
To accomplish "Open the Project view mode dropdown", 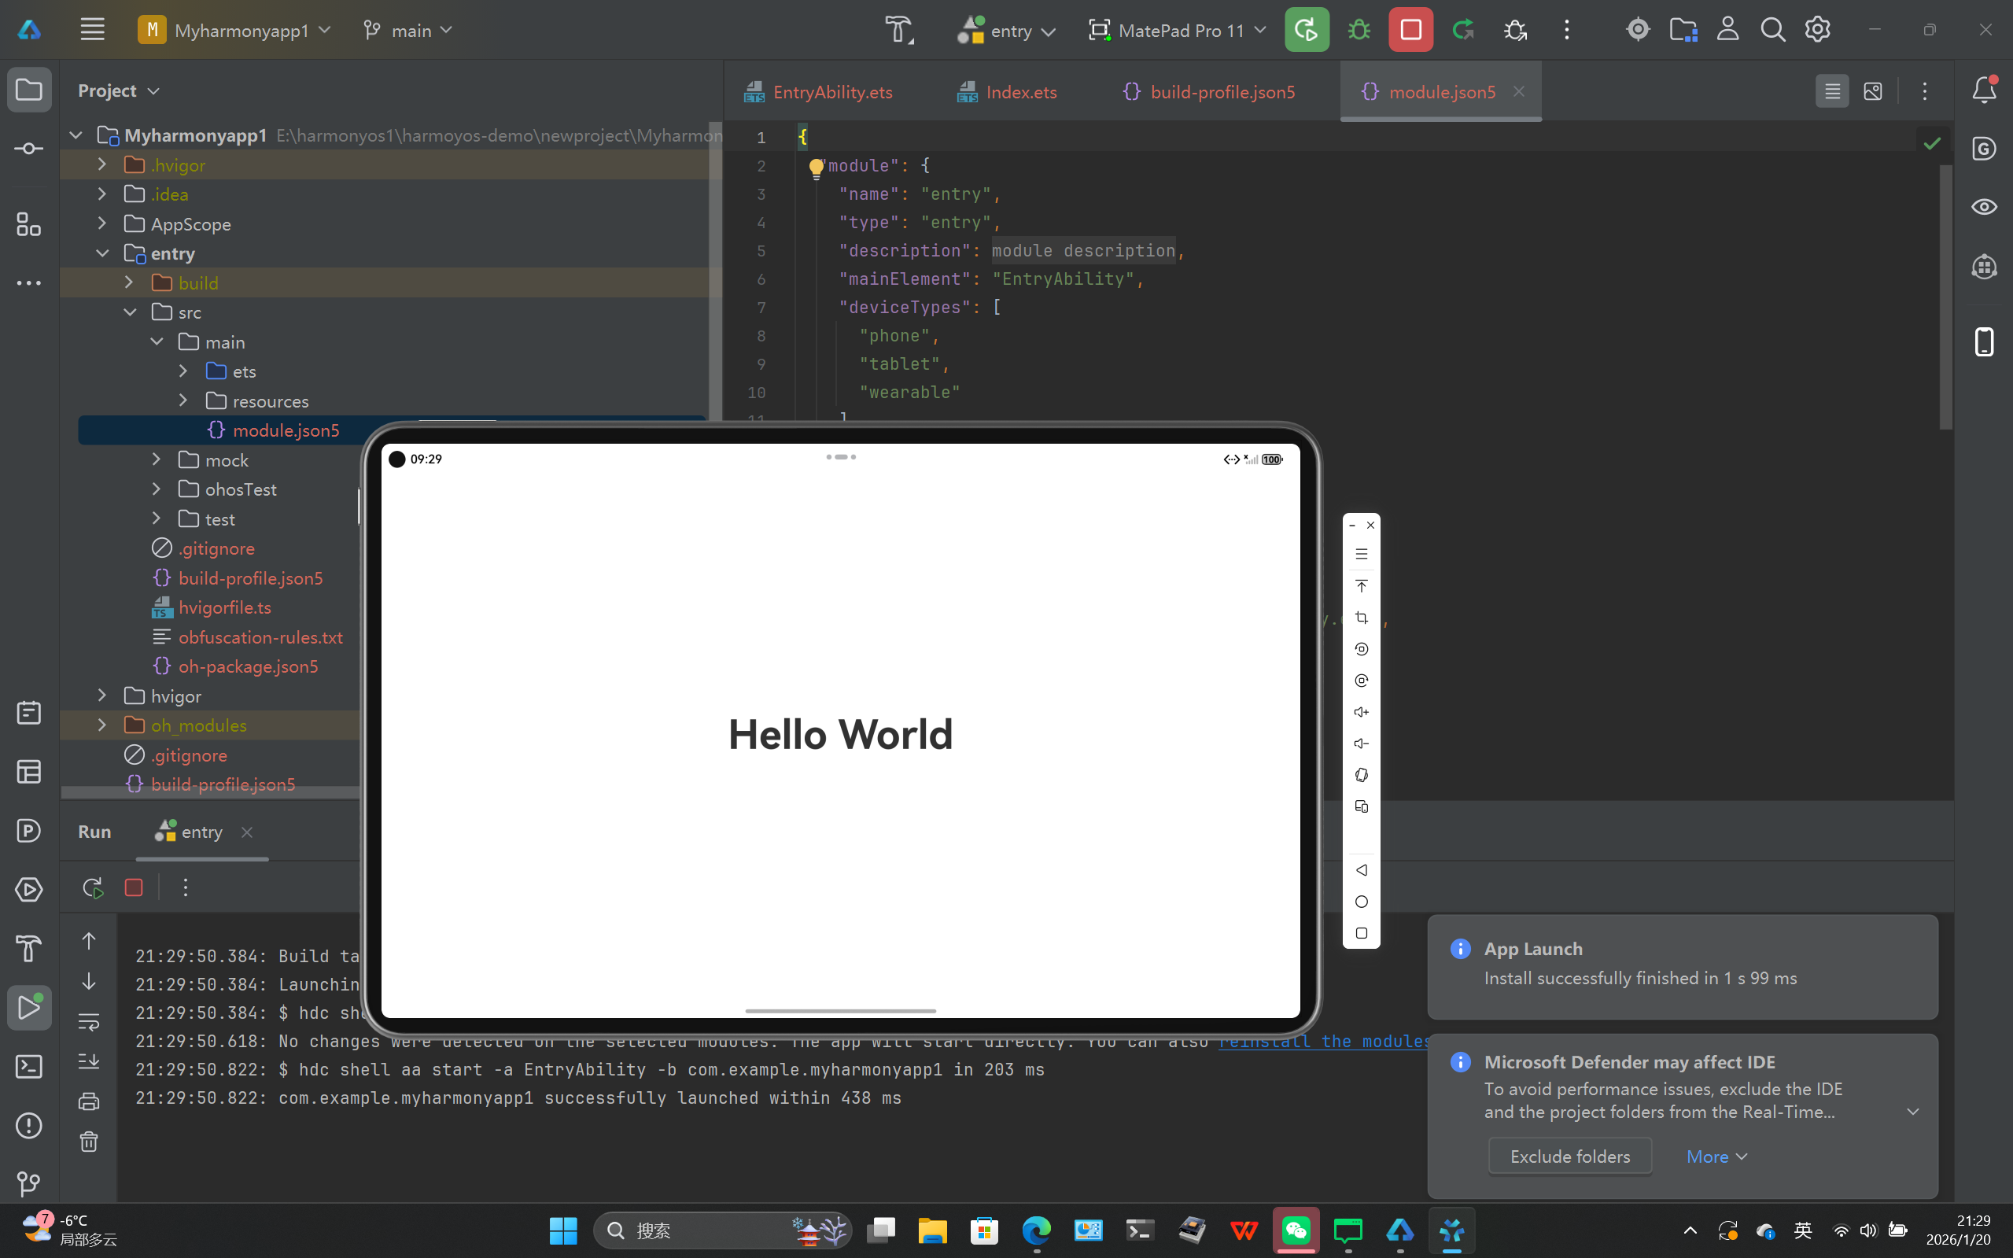I will (118, 90).
